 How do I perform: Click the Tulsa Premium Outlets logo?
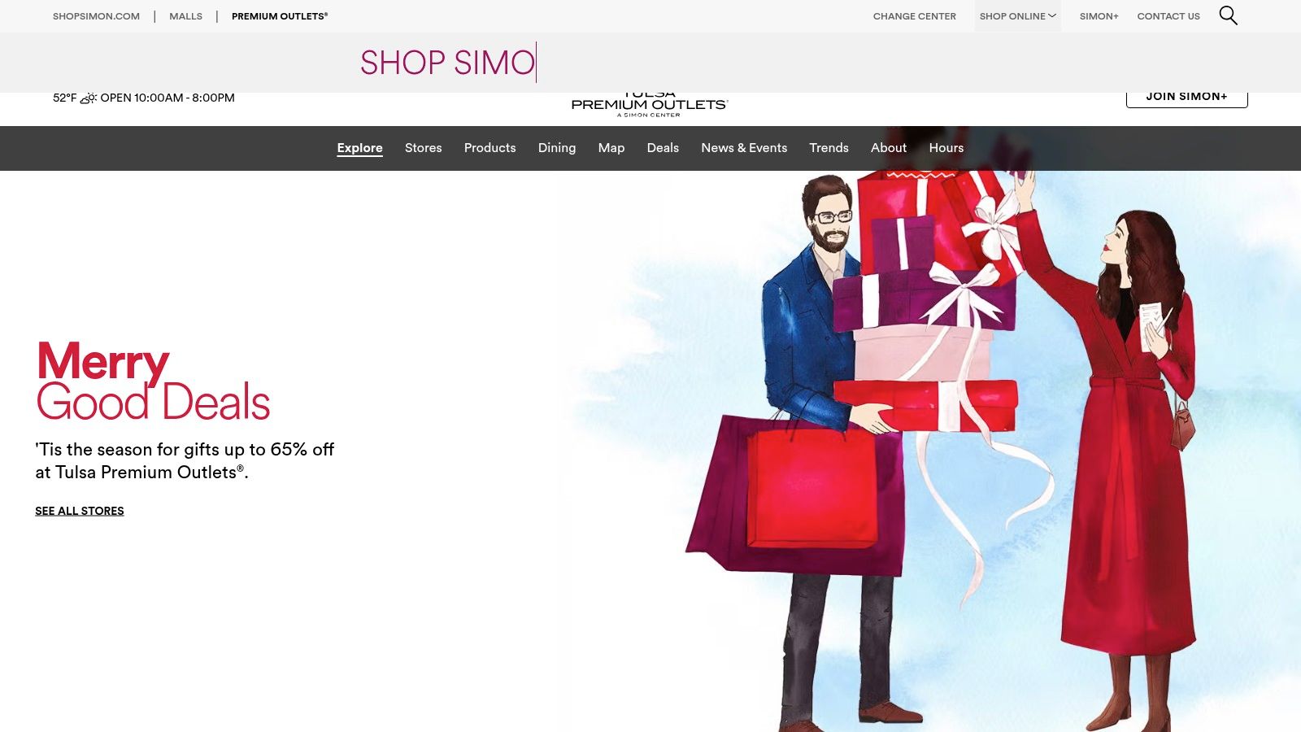click(x=650, y=105)
